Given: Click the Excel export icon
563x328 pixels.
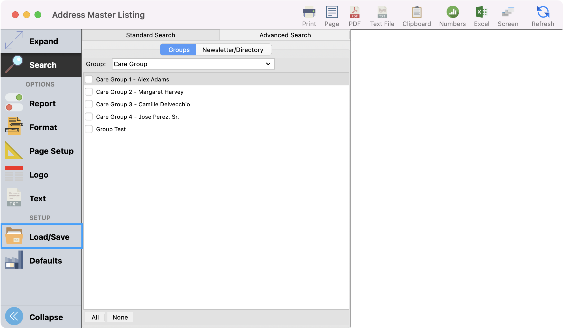Looking at the screenshot, I should click(x=481, y=12).
